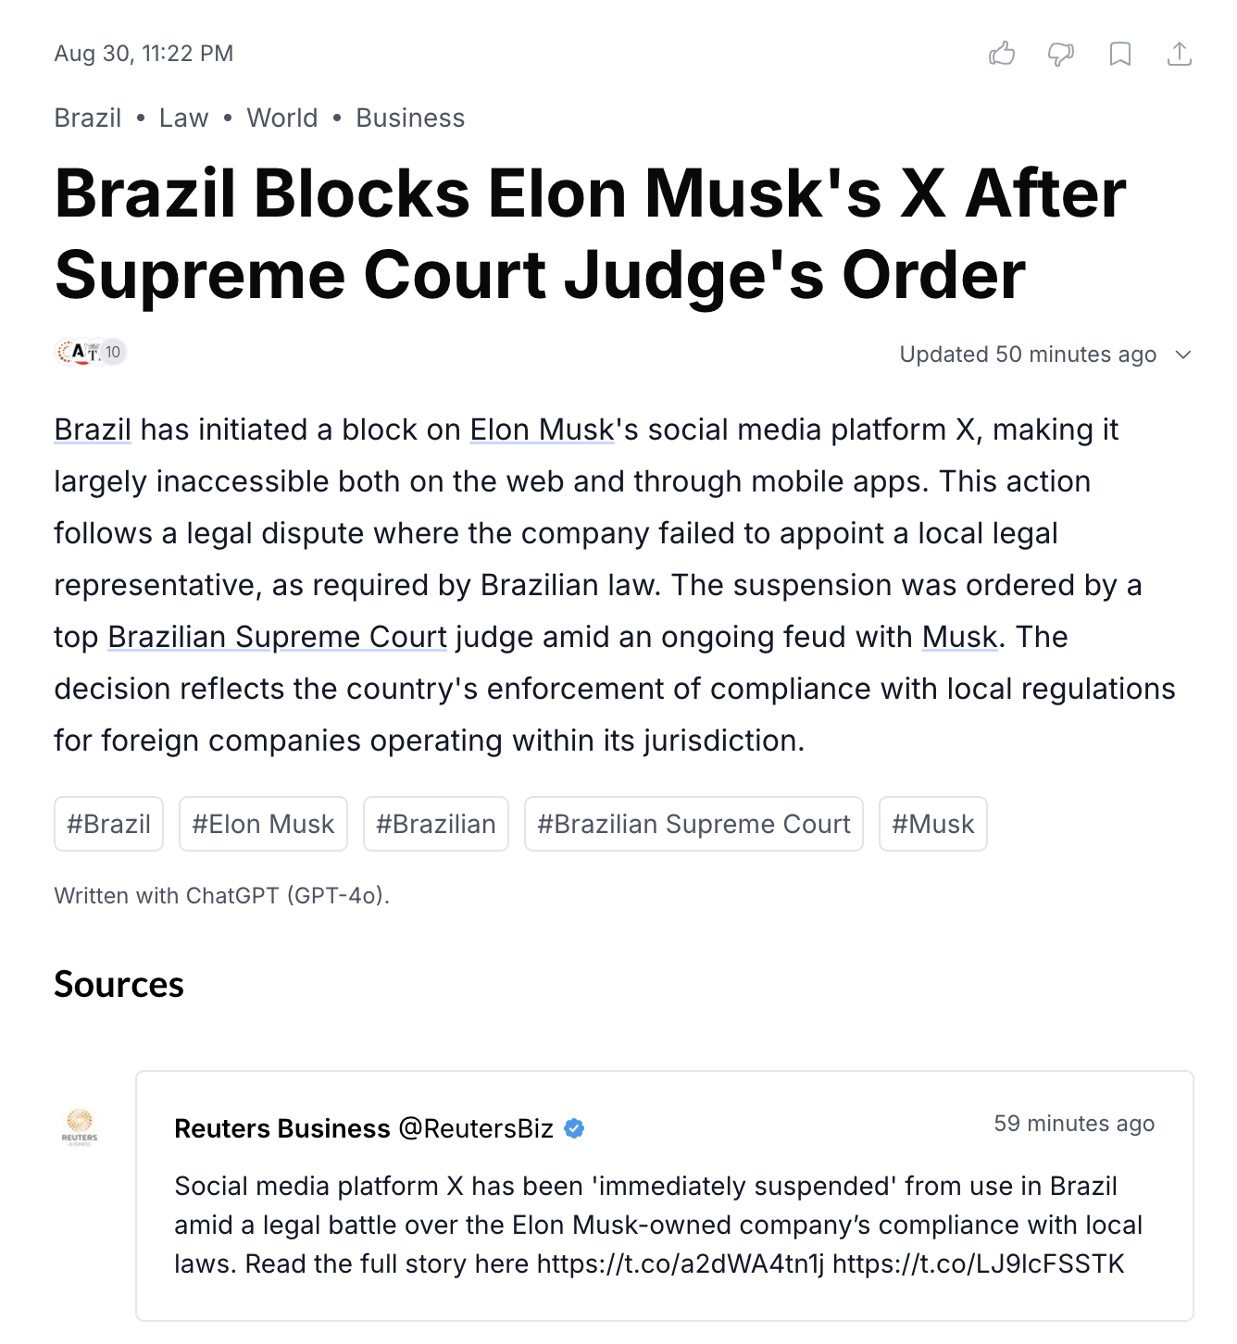Follow the Brazilian Supreme Court link in text
Viewport: 1237px width, 1344px height.
click(278, 637)
